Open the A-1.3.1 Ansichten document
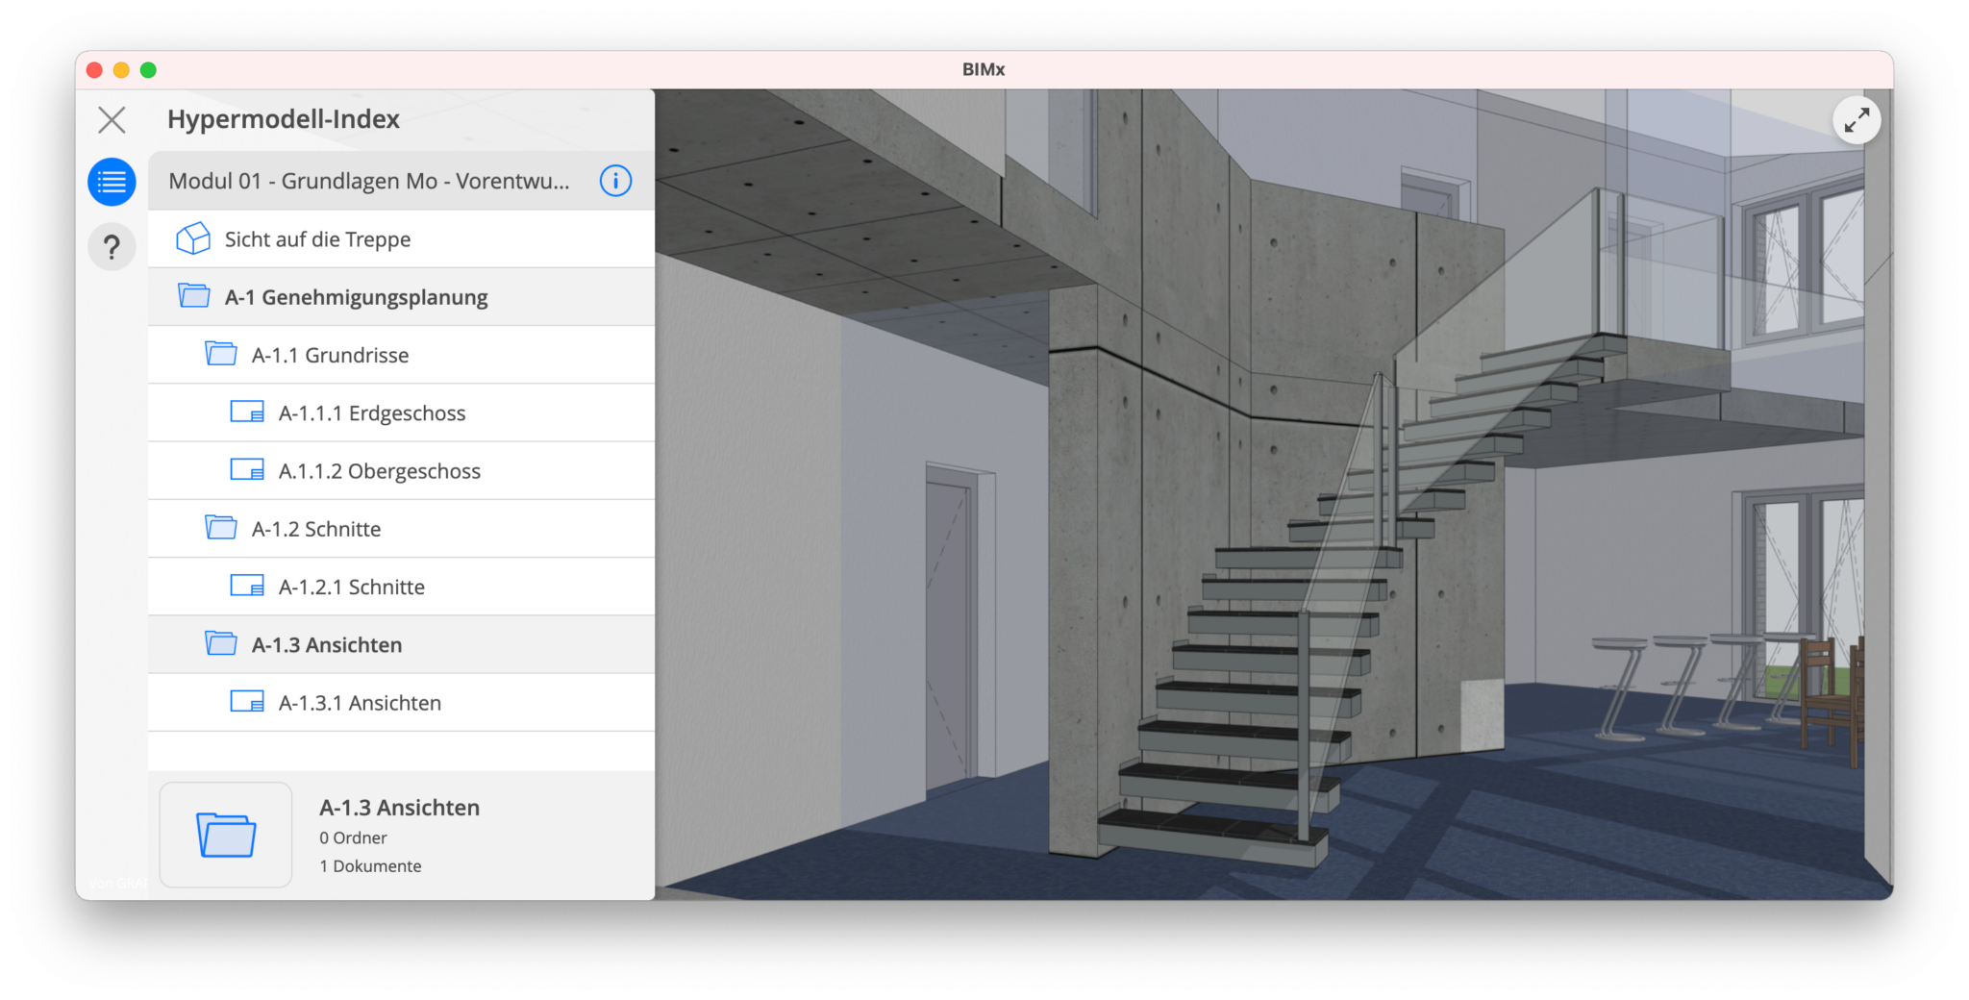The width and height of the screenshot is (1969, 1000). point(360,702)
